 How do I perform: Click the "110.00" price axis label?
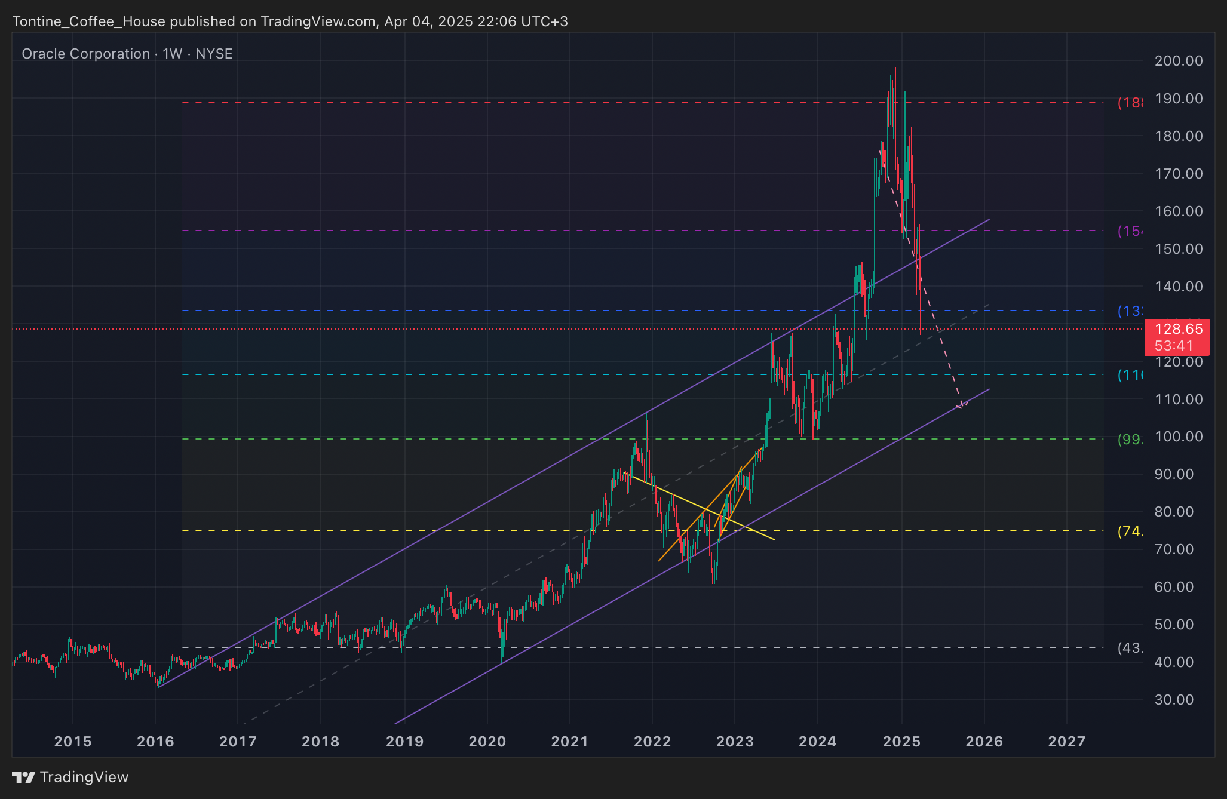(1179, 399)
